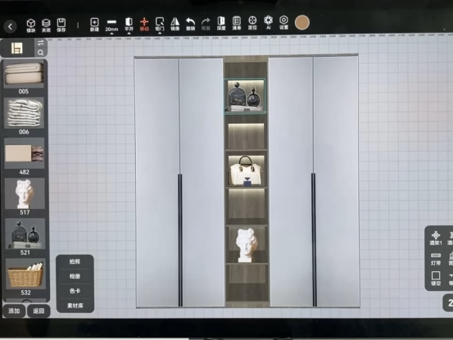Select the left cabinet's black door handle

click(180, 240)
